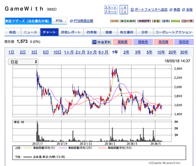
Task: Add stock via ポートフォリオへ追加 link
Action: point(151,9)
